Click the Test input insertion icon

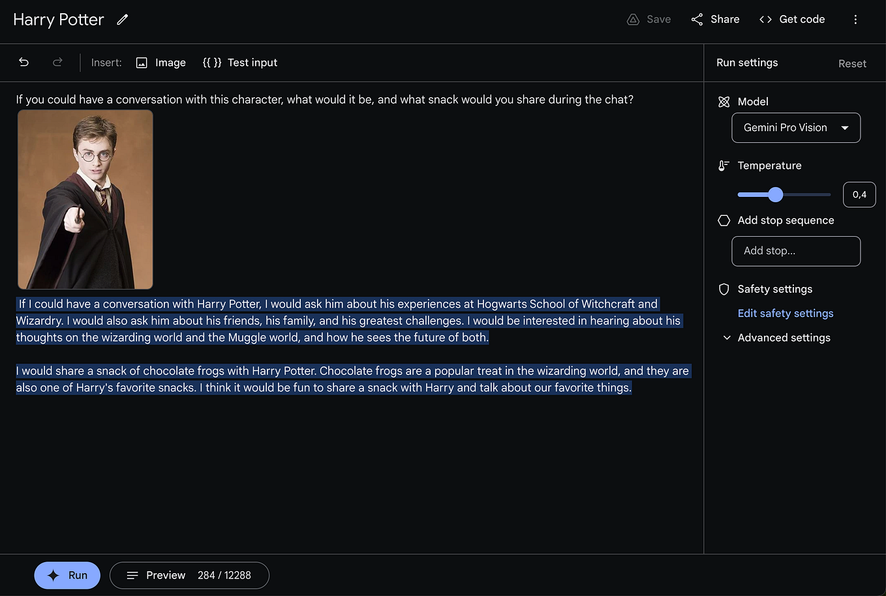(212, 62)
